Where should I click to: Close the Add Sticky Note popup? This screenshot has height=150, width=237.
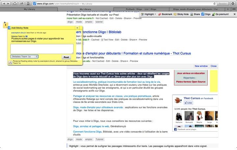point(77,28)
